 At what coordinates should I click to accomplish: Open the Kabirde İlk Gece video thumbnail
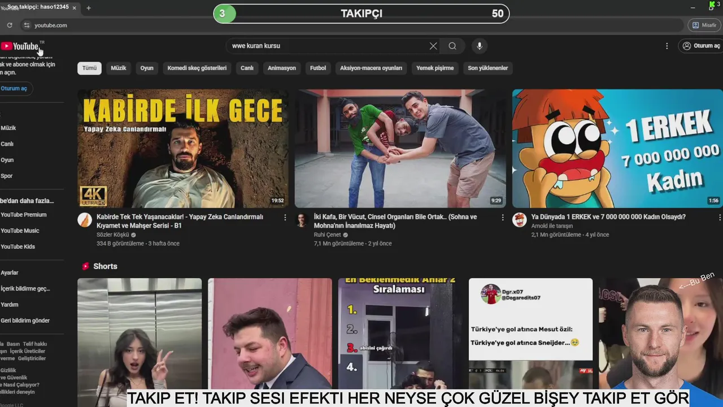click(182, 149)
